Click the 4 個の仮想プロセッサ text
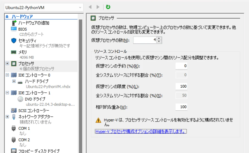This screenshot has width=249, height=153. click(x=37, y=69)
